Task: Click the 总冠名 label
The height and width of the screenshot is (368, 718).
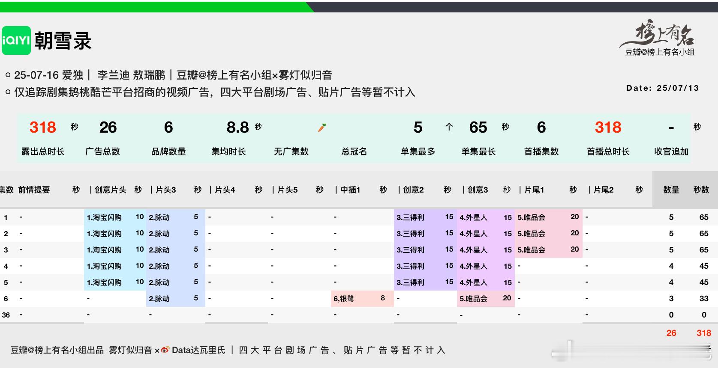Action: click(354, 151)
